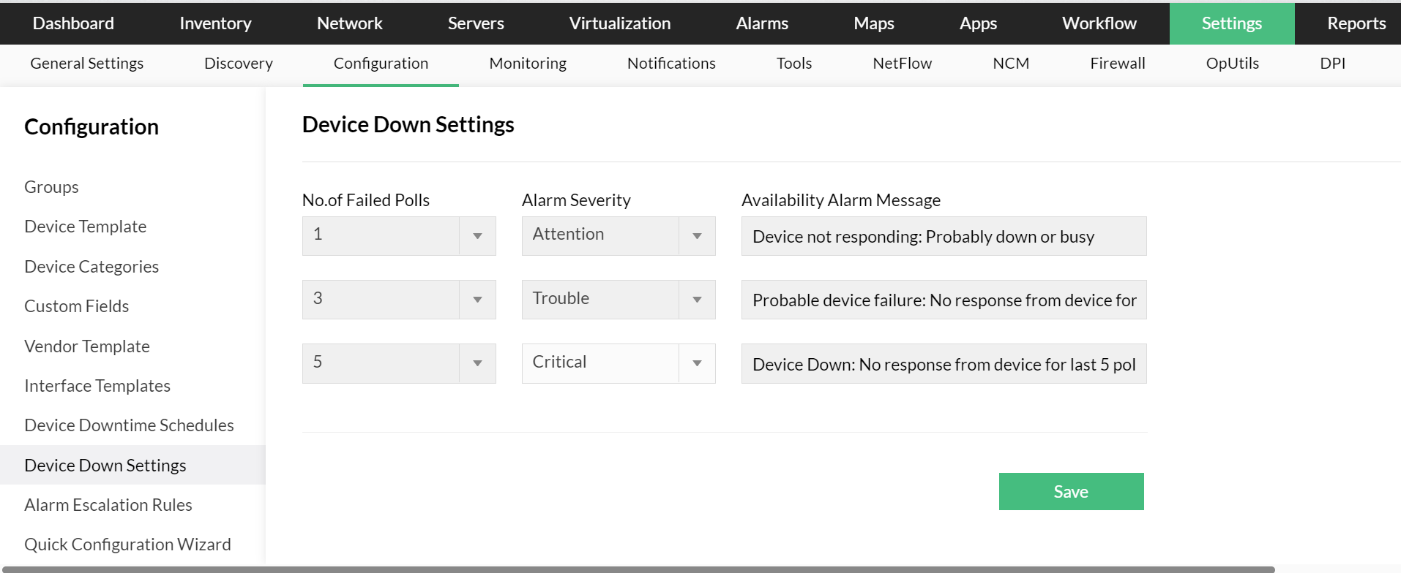Open Device Downtime Schedules page

pyautogui.click(x=129, y=425)
